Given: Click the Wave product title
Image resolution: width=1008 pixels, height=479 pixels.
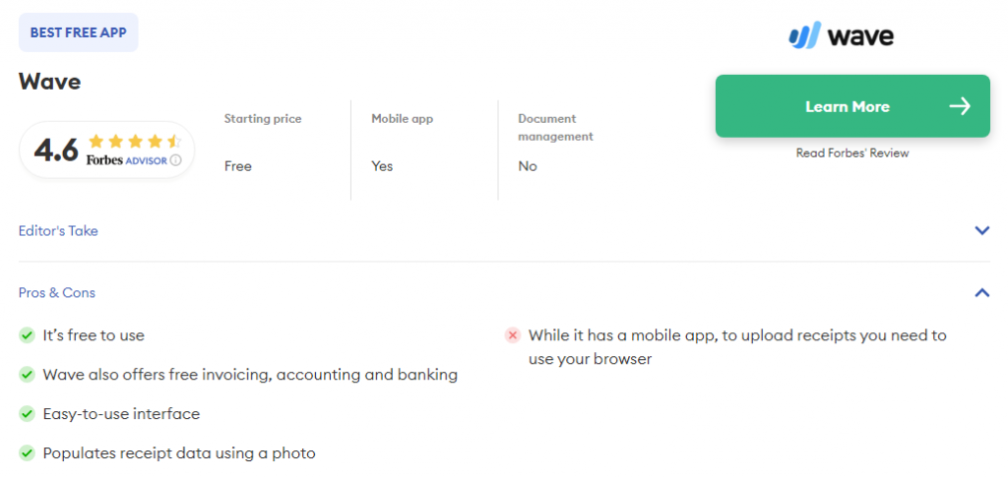Looking at the screenshot, I should point(49,82).
